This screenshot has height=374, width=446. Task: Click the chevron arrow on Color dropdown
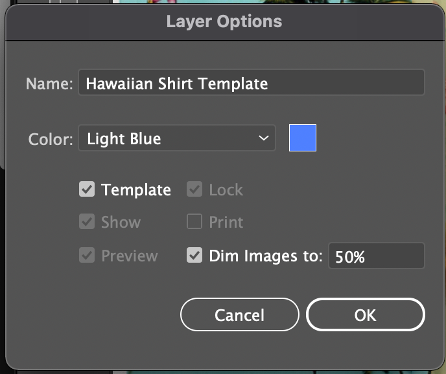[264, 138]
